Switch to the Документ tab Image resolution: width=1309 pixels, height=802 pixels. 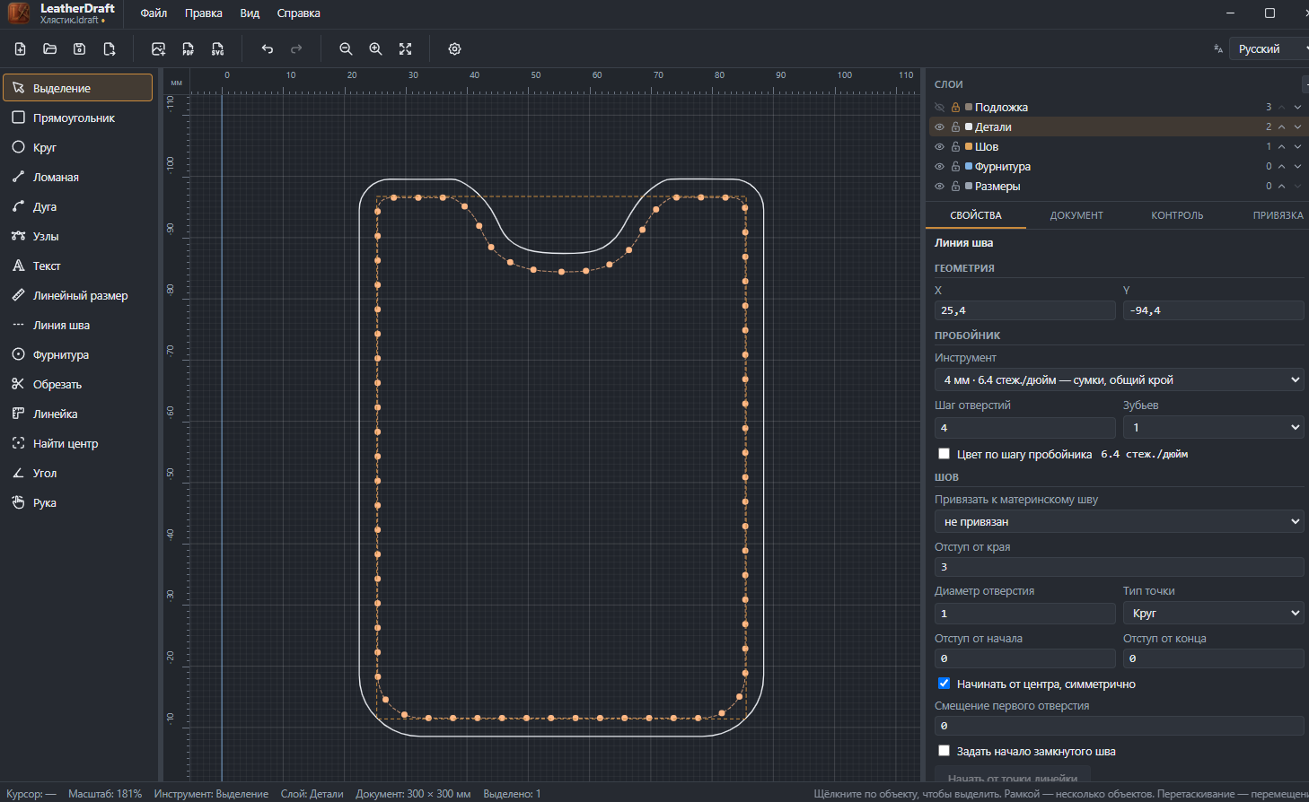[1076, 215]
